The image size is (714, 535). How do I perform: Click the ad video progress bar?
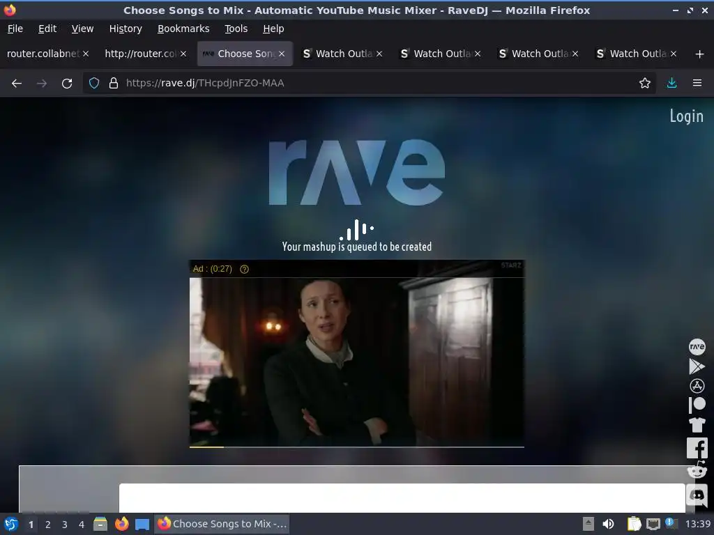(356, 447)
